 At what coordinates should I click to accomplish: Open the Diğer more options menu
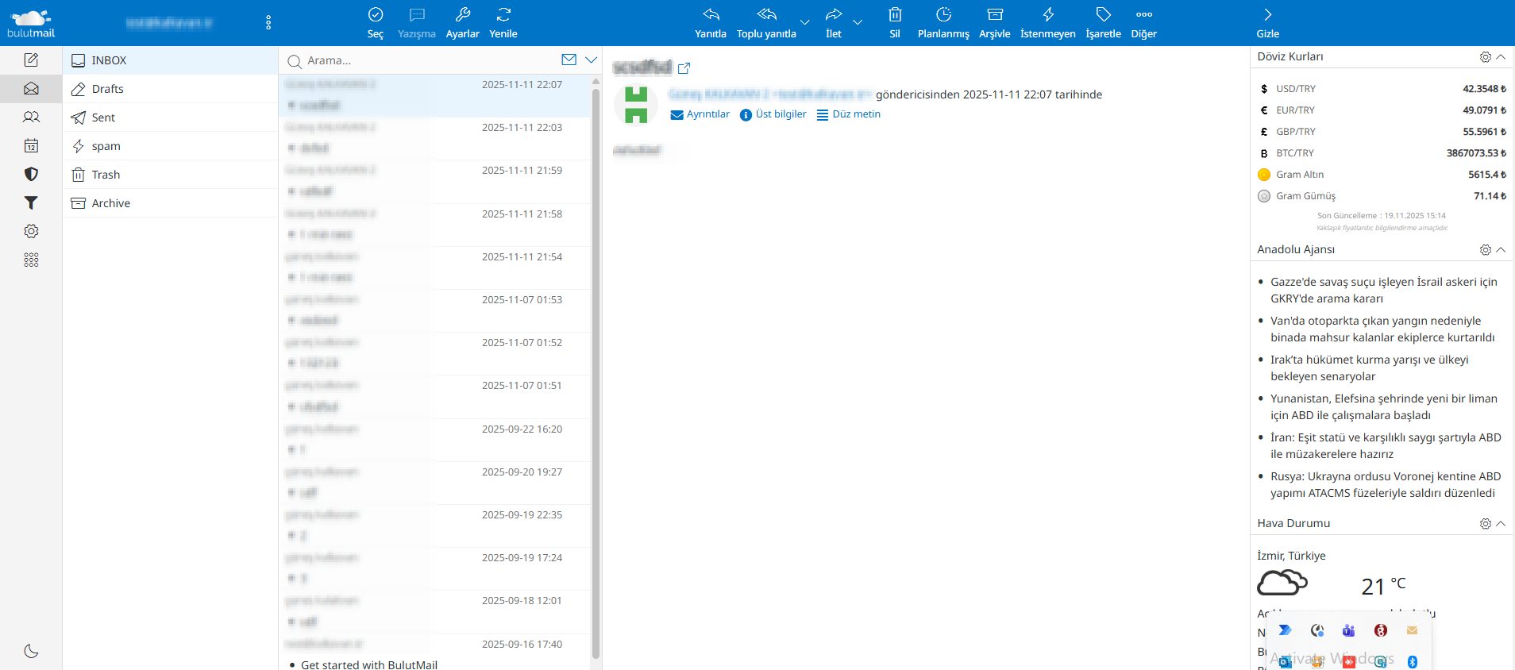tap(1144, 23)
